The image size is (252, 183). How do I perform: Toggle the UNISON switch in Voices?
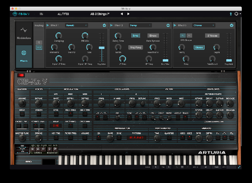pos(39,114)
